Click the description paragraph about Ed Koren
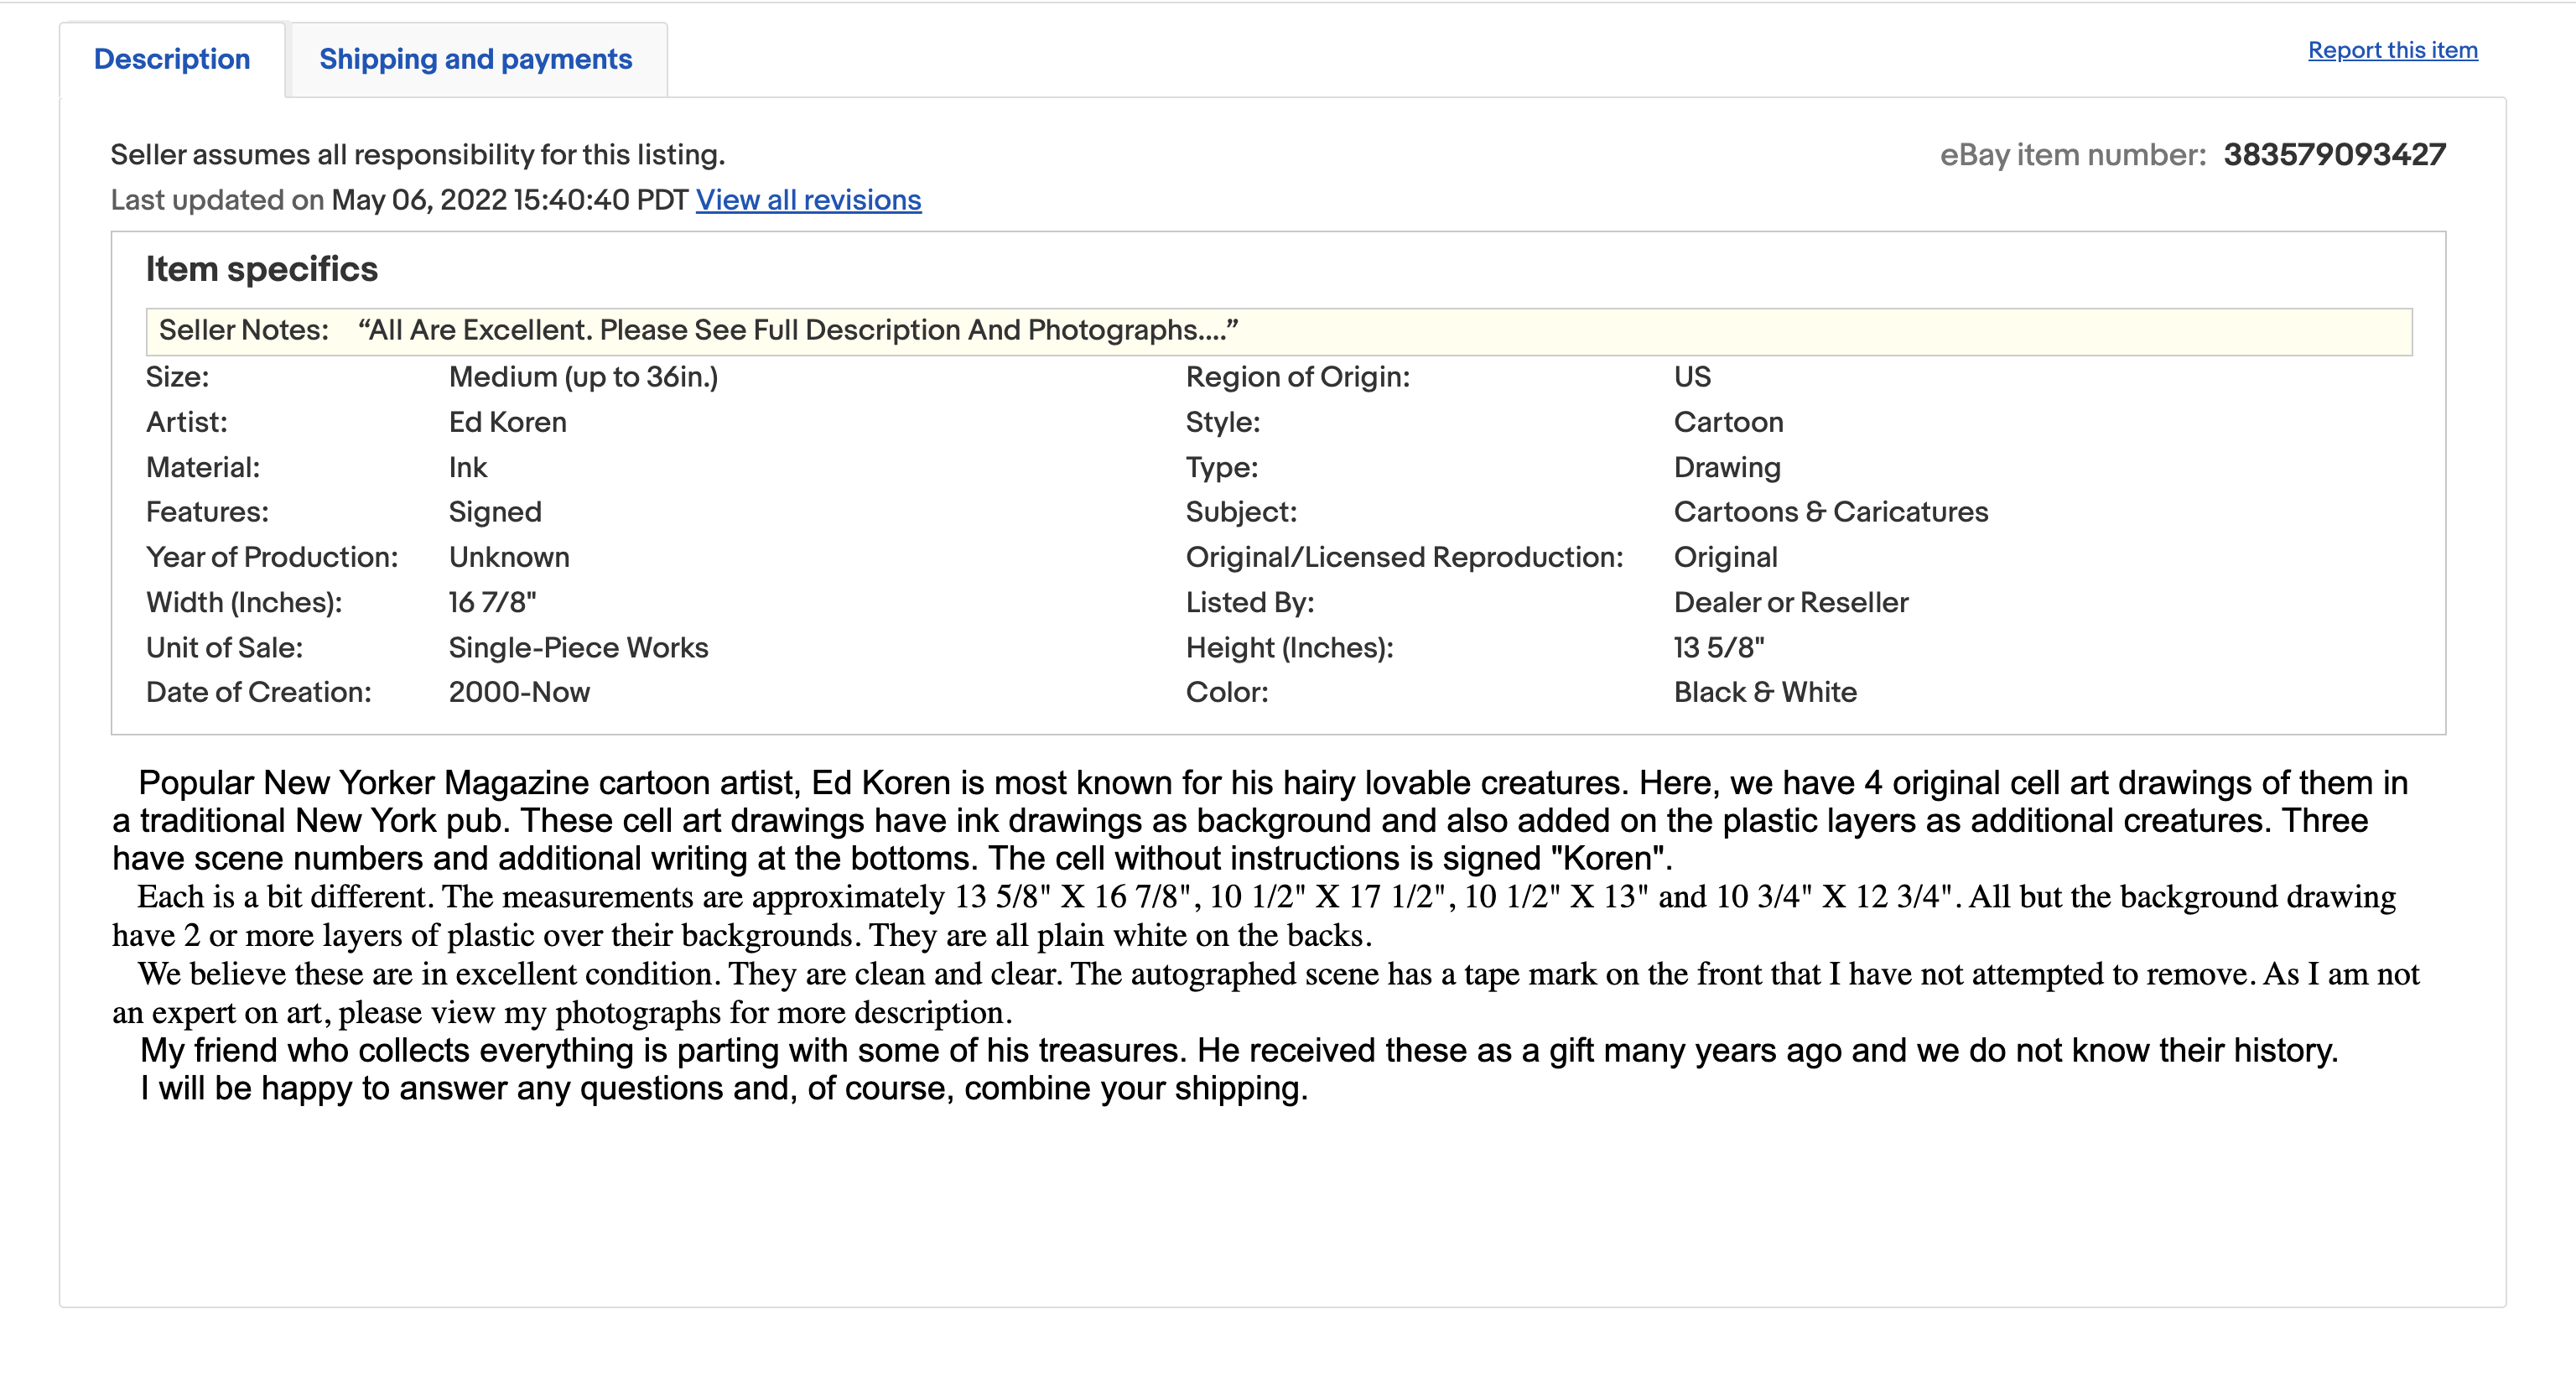The width and height of the screenshot is (2576, 1382). 1260,820
